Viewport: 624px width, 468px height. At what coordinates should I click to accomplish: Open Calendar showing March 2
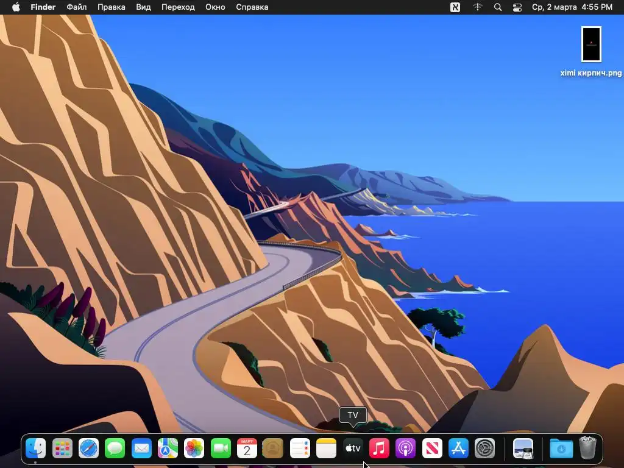click(x=247, y=448)
